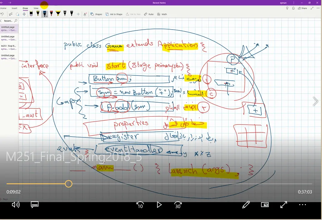Enter OneNote full screen mode
The width and height of the screenshot is (322, 220).
coord(312,8)
